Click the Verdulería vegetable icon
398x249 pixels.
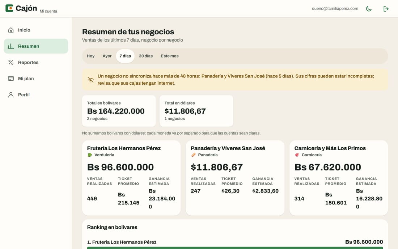tap(90, 155)
